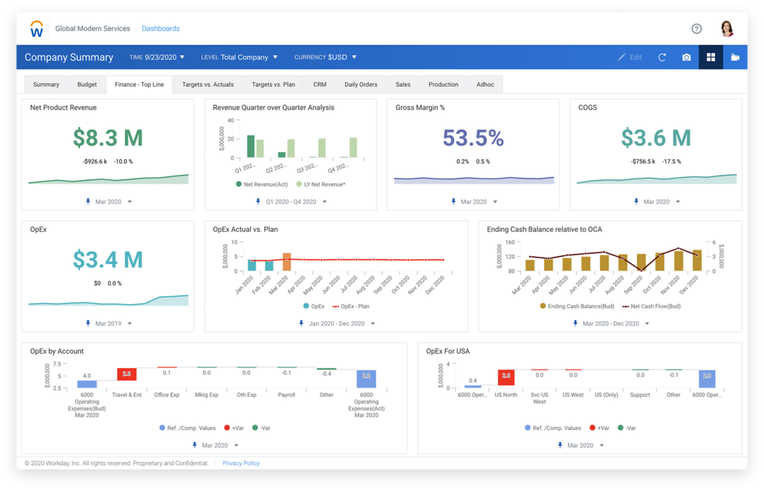
Task: Select the Daily Orders tab
Action: tap(361, 84)
